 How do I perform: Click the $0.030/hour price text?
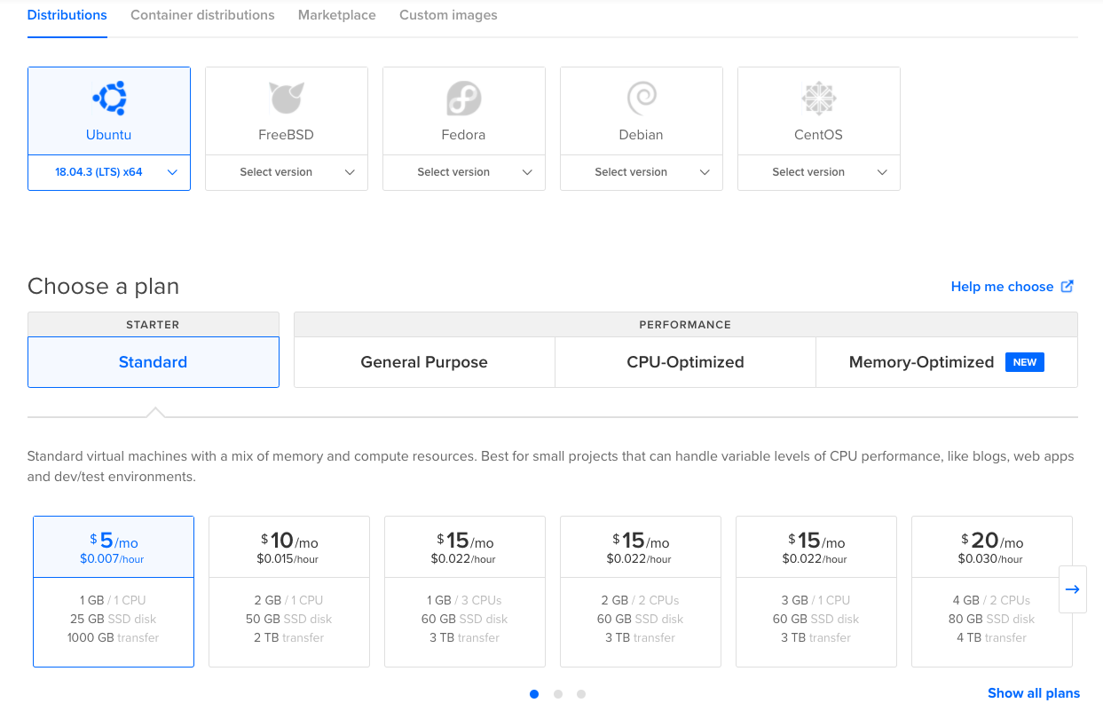[x=990, y=559]
